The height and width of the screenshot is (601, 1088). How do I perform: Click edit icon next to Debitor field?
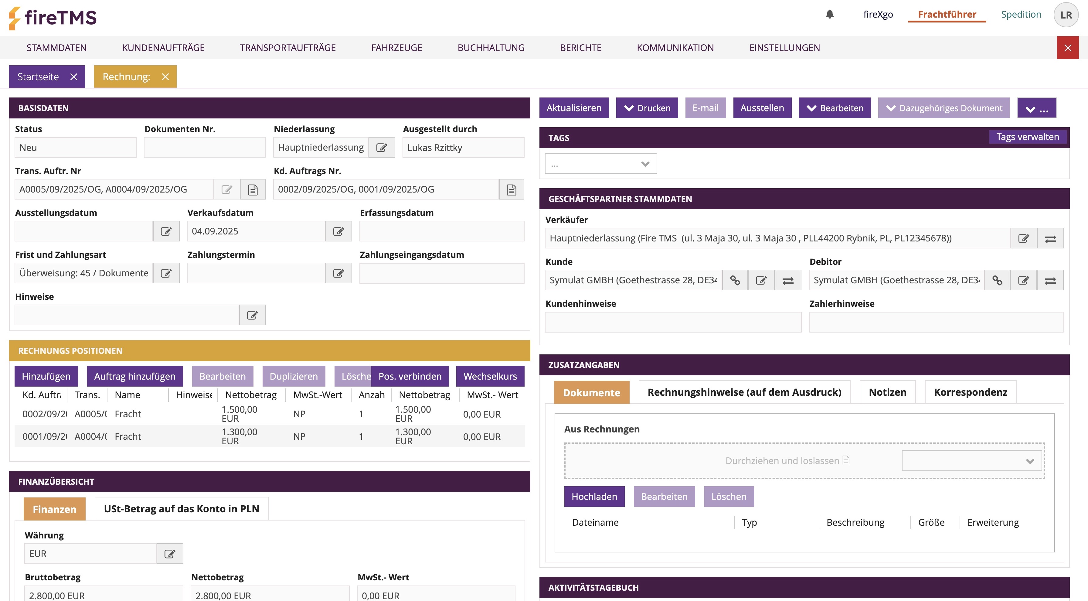(1023, 280)
